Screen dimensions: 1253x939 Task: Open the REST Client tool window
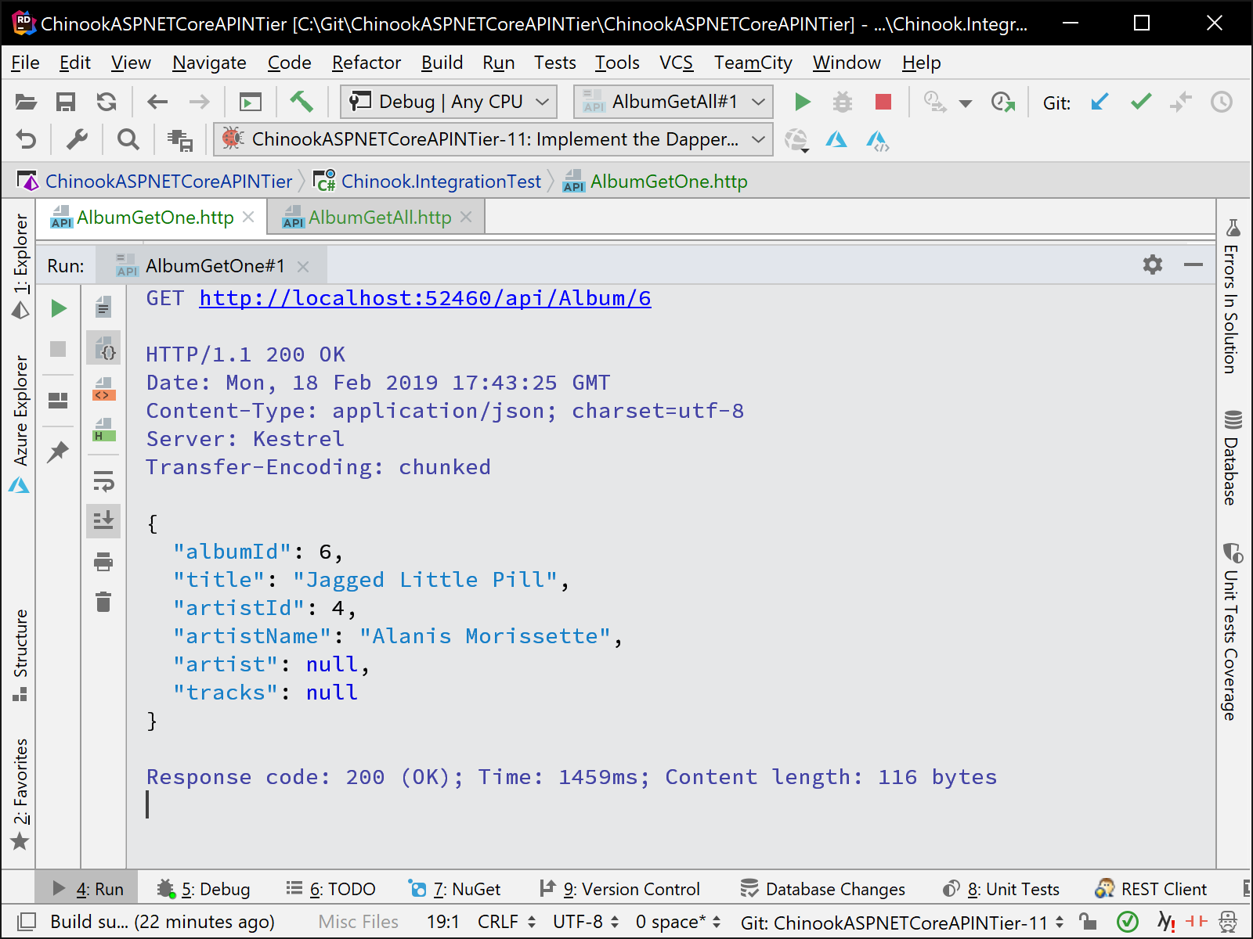1151,889
